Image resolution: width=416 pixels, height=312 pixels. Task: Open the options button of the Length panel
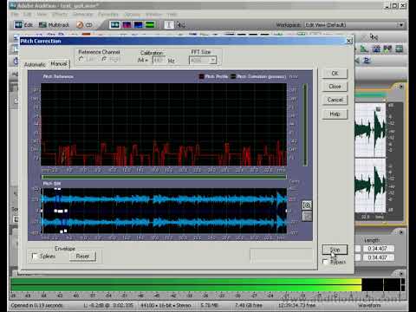(x=401, y=232)
